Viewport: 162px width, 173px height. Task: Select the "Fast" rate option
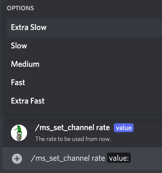tap(84, 82)
